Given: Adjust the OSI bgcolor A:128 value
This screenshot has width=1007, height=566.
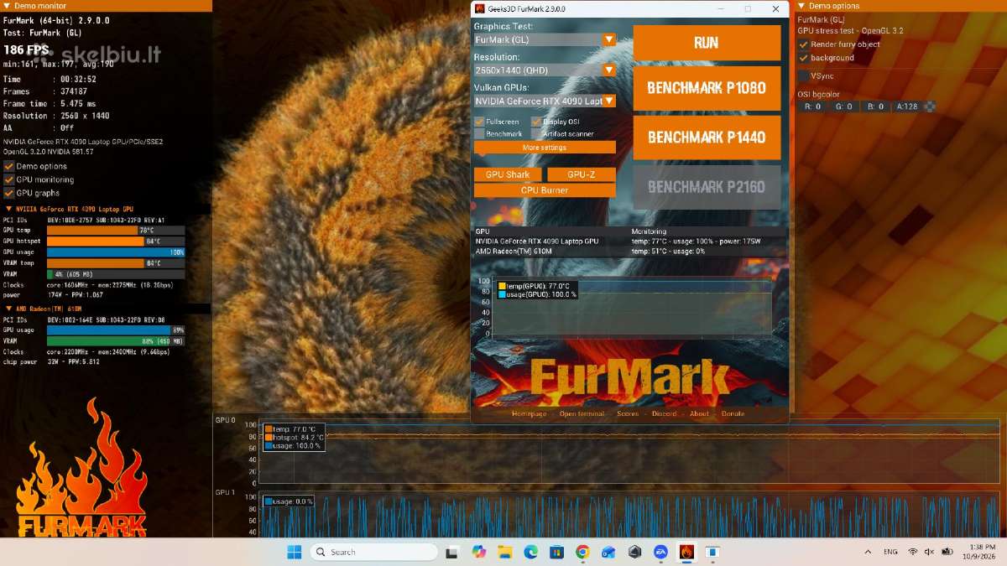Looking at the screenshot, I should point(907,106).
